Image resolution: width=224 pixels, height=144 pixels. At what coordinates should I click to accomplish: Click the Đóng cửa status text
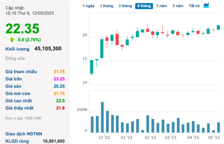point(15,58)
